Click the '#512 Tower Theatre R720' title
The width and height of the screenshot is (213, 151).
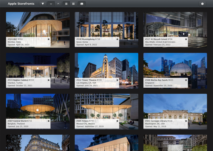[89, 80]
